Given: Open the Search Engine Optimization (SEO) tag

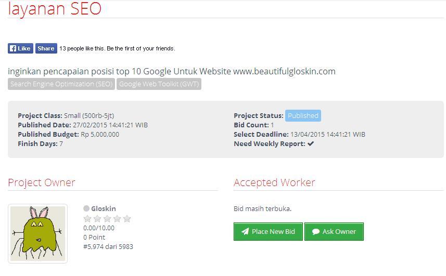Looking at the screenshot, I should pos(61,84).
